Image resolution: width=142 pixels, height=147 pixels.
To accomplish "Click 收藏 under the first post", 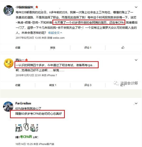I will (x=18, y=48).
